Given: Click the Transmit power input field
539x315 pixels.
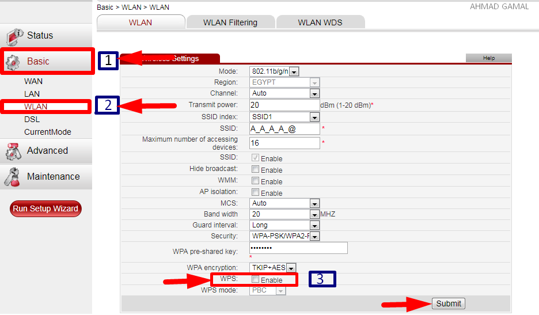Looking at the screenshot, I should coord(284,105).
